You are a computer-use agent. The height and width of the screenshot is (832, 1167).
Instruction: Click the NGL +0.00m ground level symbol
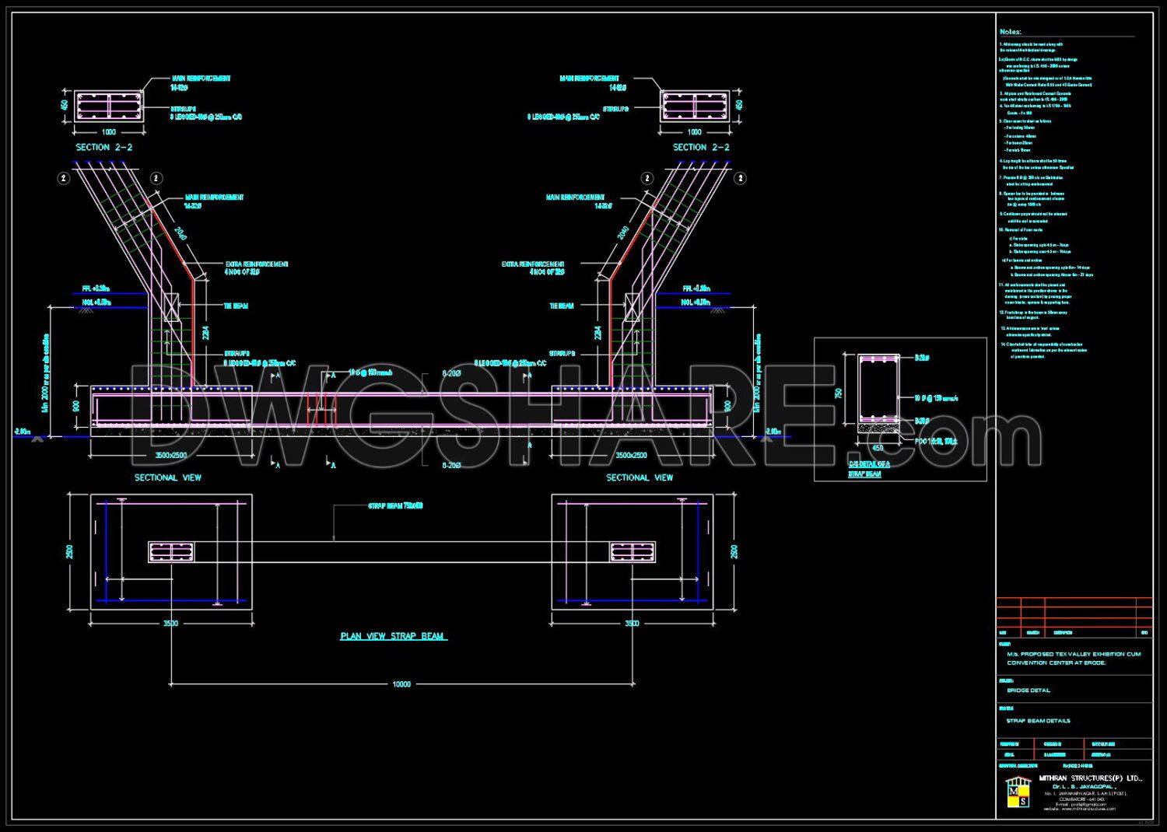pos(96,302)
